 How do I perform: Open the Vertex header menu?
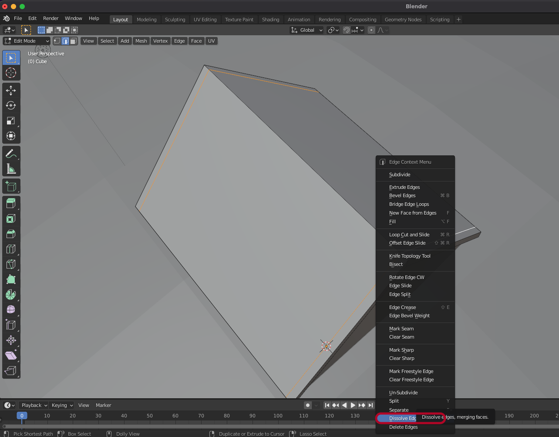(160, 41)
